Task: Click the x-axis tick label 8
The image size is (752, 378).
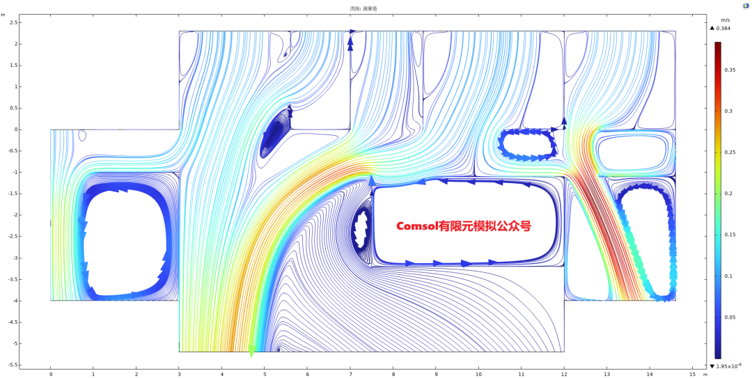Action: click(x=393, y=375)
